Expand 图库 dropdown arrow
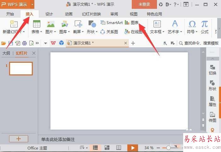 click(69, 32)
